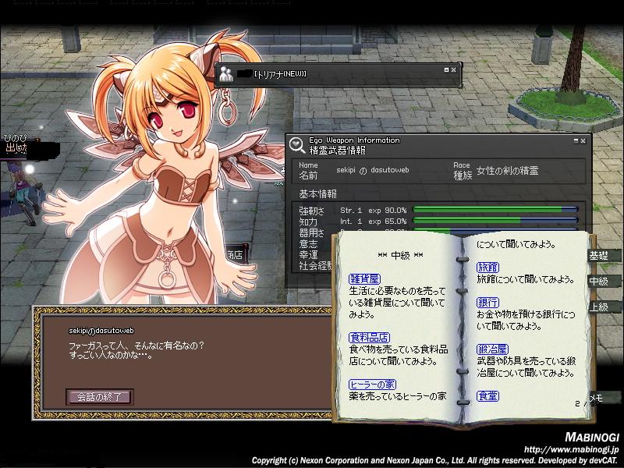
Task: Click the shop sign ending in 店
Action: click(236, 255)
